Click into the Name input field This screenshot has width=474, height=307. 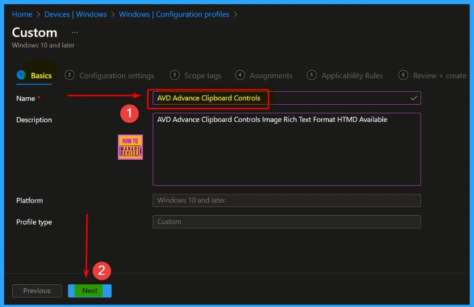pos(287,98)
